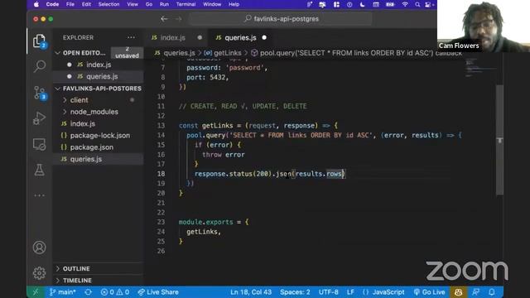Open the View menu
Screen dimensions: 530x298
(x=132, y=4)
